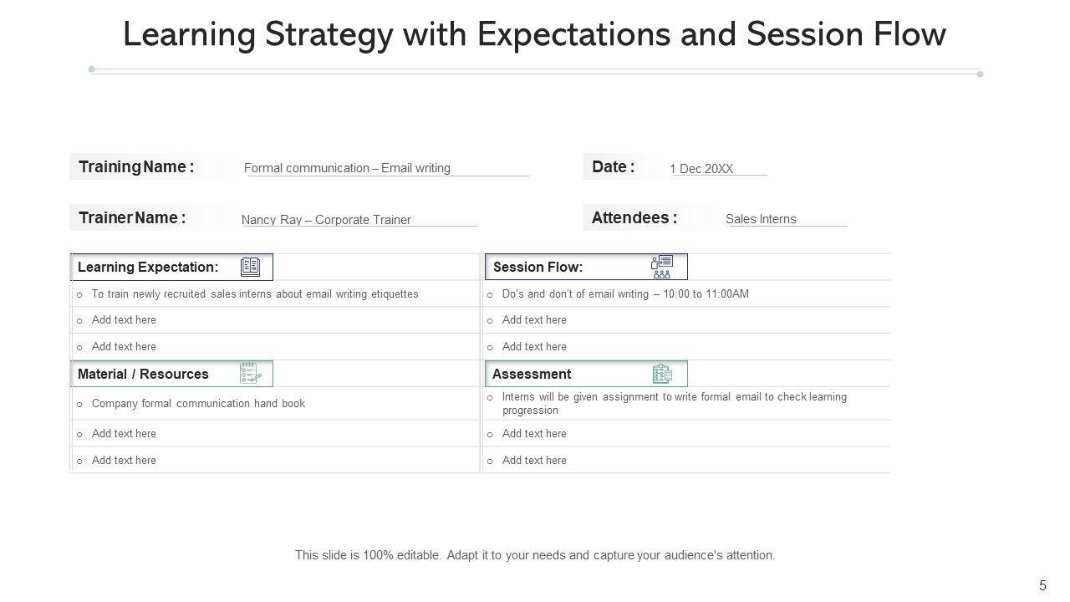Select the Training Name label

tap(136, 167)
